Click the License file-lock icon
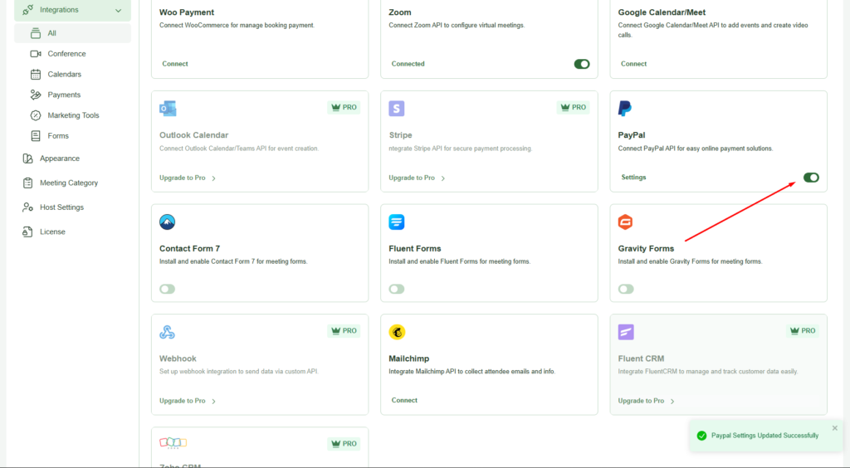 [27, 232]
